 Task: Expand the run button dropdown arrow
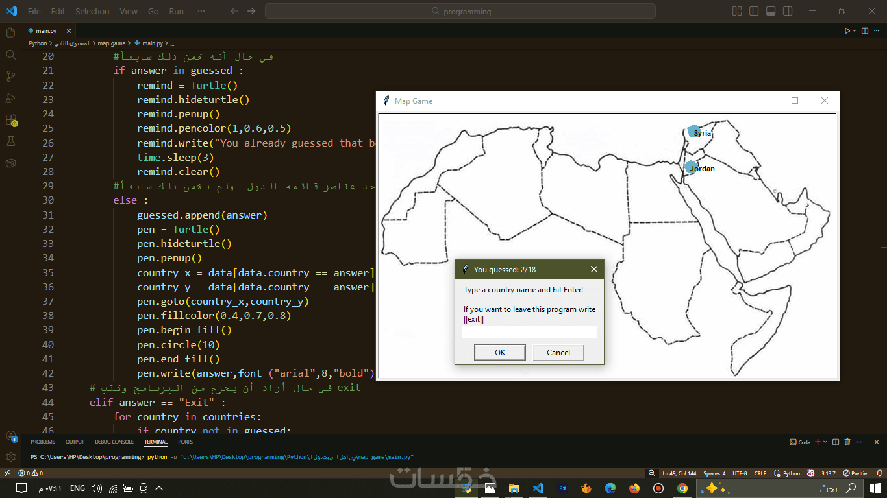click(x=855, y=30)
